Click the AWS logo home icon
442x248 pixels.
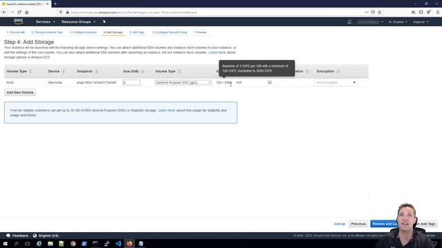(x=19, y=21)
